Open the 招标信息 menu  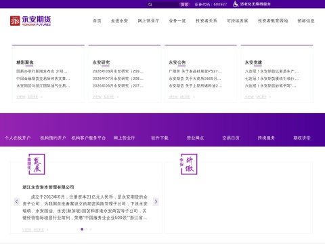point(306,21)
